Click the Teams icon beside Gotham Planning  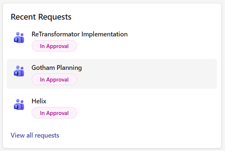tap(19, 71)
